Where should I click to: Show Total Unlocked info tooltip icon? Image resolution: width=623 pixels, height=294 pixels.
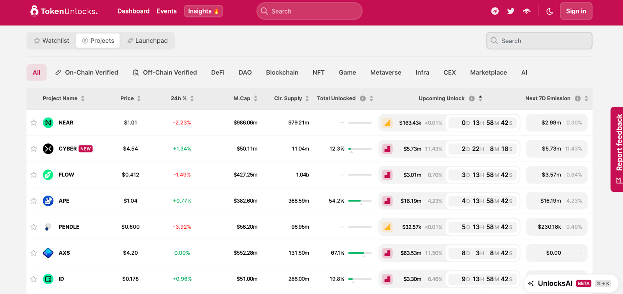pyautogui.click(x=363, y=98)
